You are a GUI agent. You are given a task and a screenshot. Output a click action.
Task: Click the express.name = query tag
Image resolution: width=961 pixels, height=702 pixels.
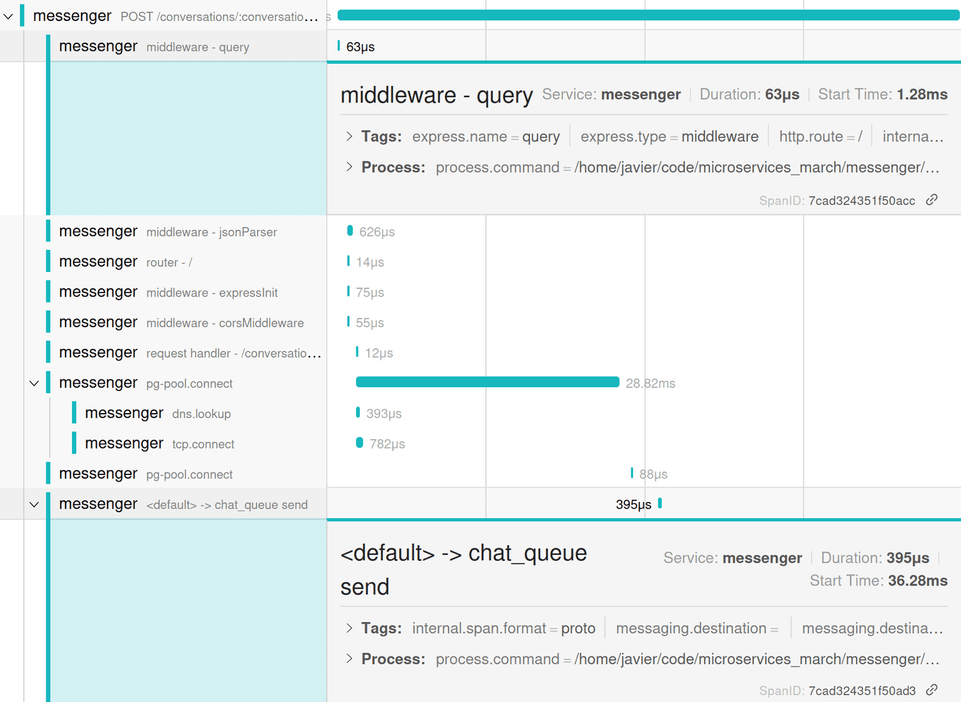(x=485, y=136)
